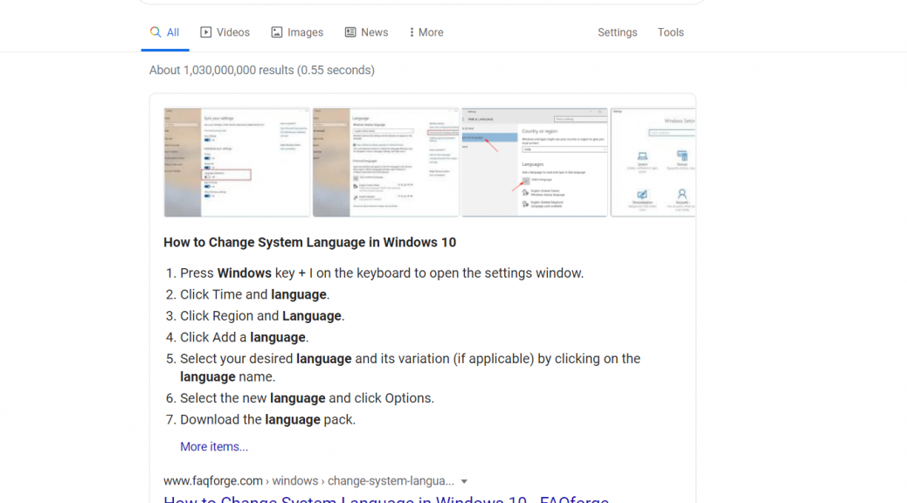This screenshot has height=503, width=907.
Task: Click step 5 Select your desired language
Action: pyautogui.click(x=410, y=367)
